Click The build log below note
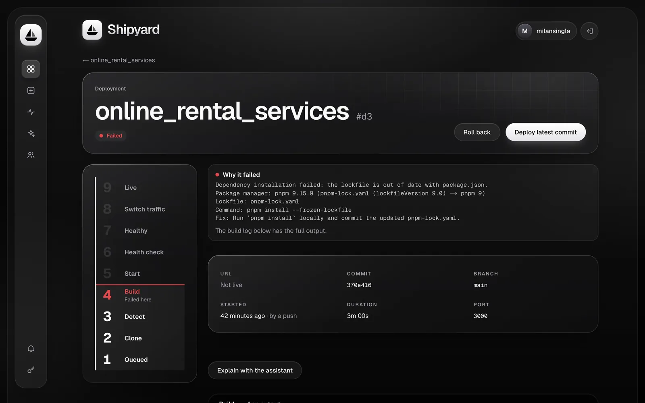This screenshot has width=645, height=403. (x=271, y=231)
